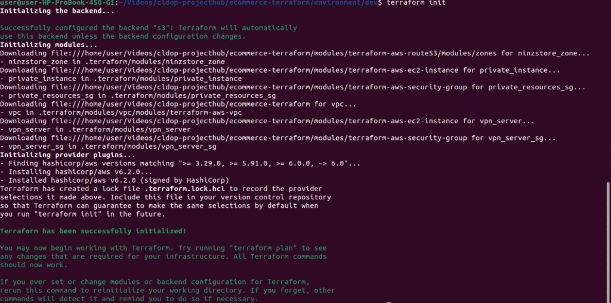Click the version constraint string ">= 3.29.0, >= 5.91.0"

point(223,163)
